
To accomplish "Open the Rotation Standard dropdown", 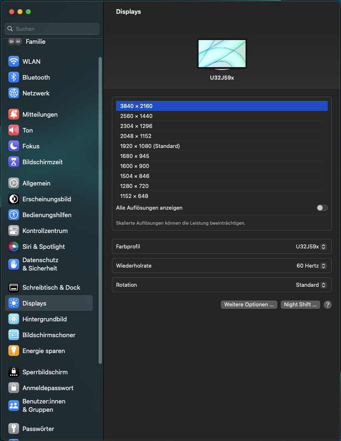I will tap(311, 285).
